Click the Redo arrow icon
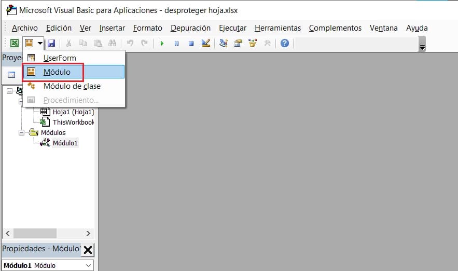Viewport: 458px width, 271px height. pos(144,43)
